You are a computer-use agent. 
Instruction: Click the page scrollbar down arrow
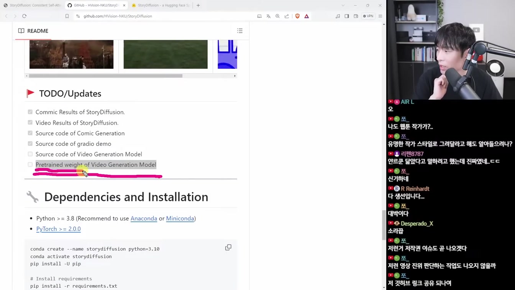(384, 288)
